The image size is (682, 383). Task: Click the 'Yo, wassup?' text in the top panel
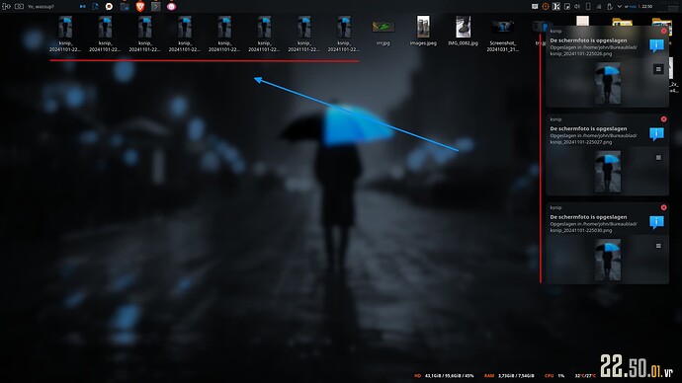click(41, 7)
